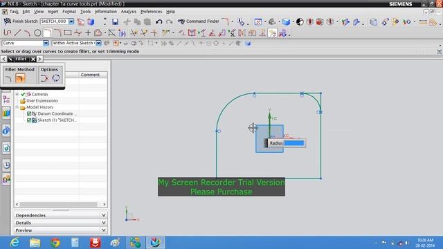Click the Fit view icon

click(x=258, y=21)
